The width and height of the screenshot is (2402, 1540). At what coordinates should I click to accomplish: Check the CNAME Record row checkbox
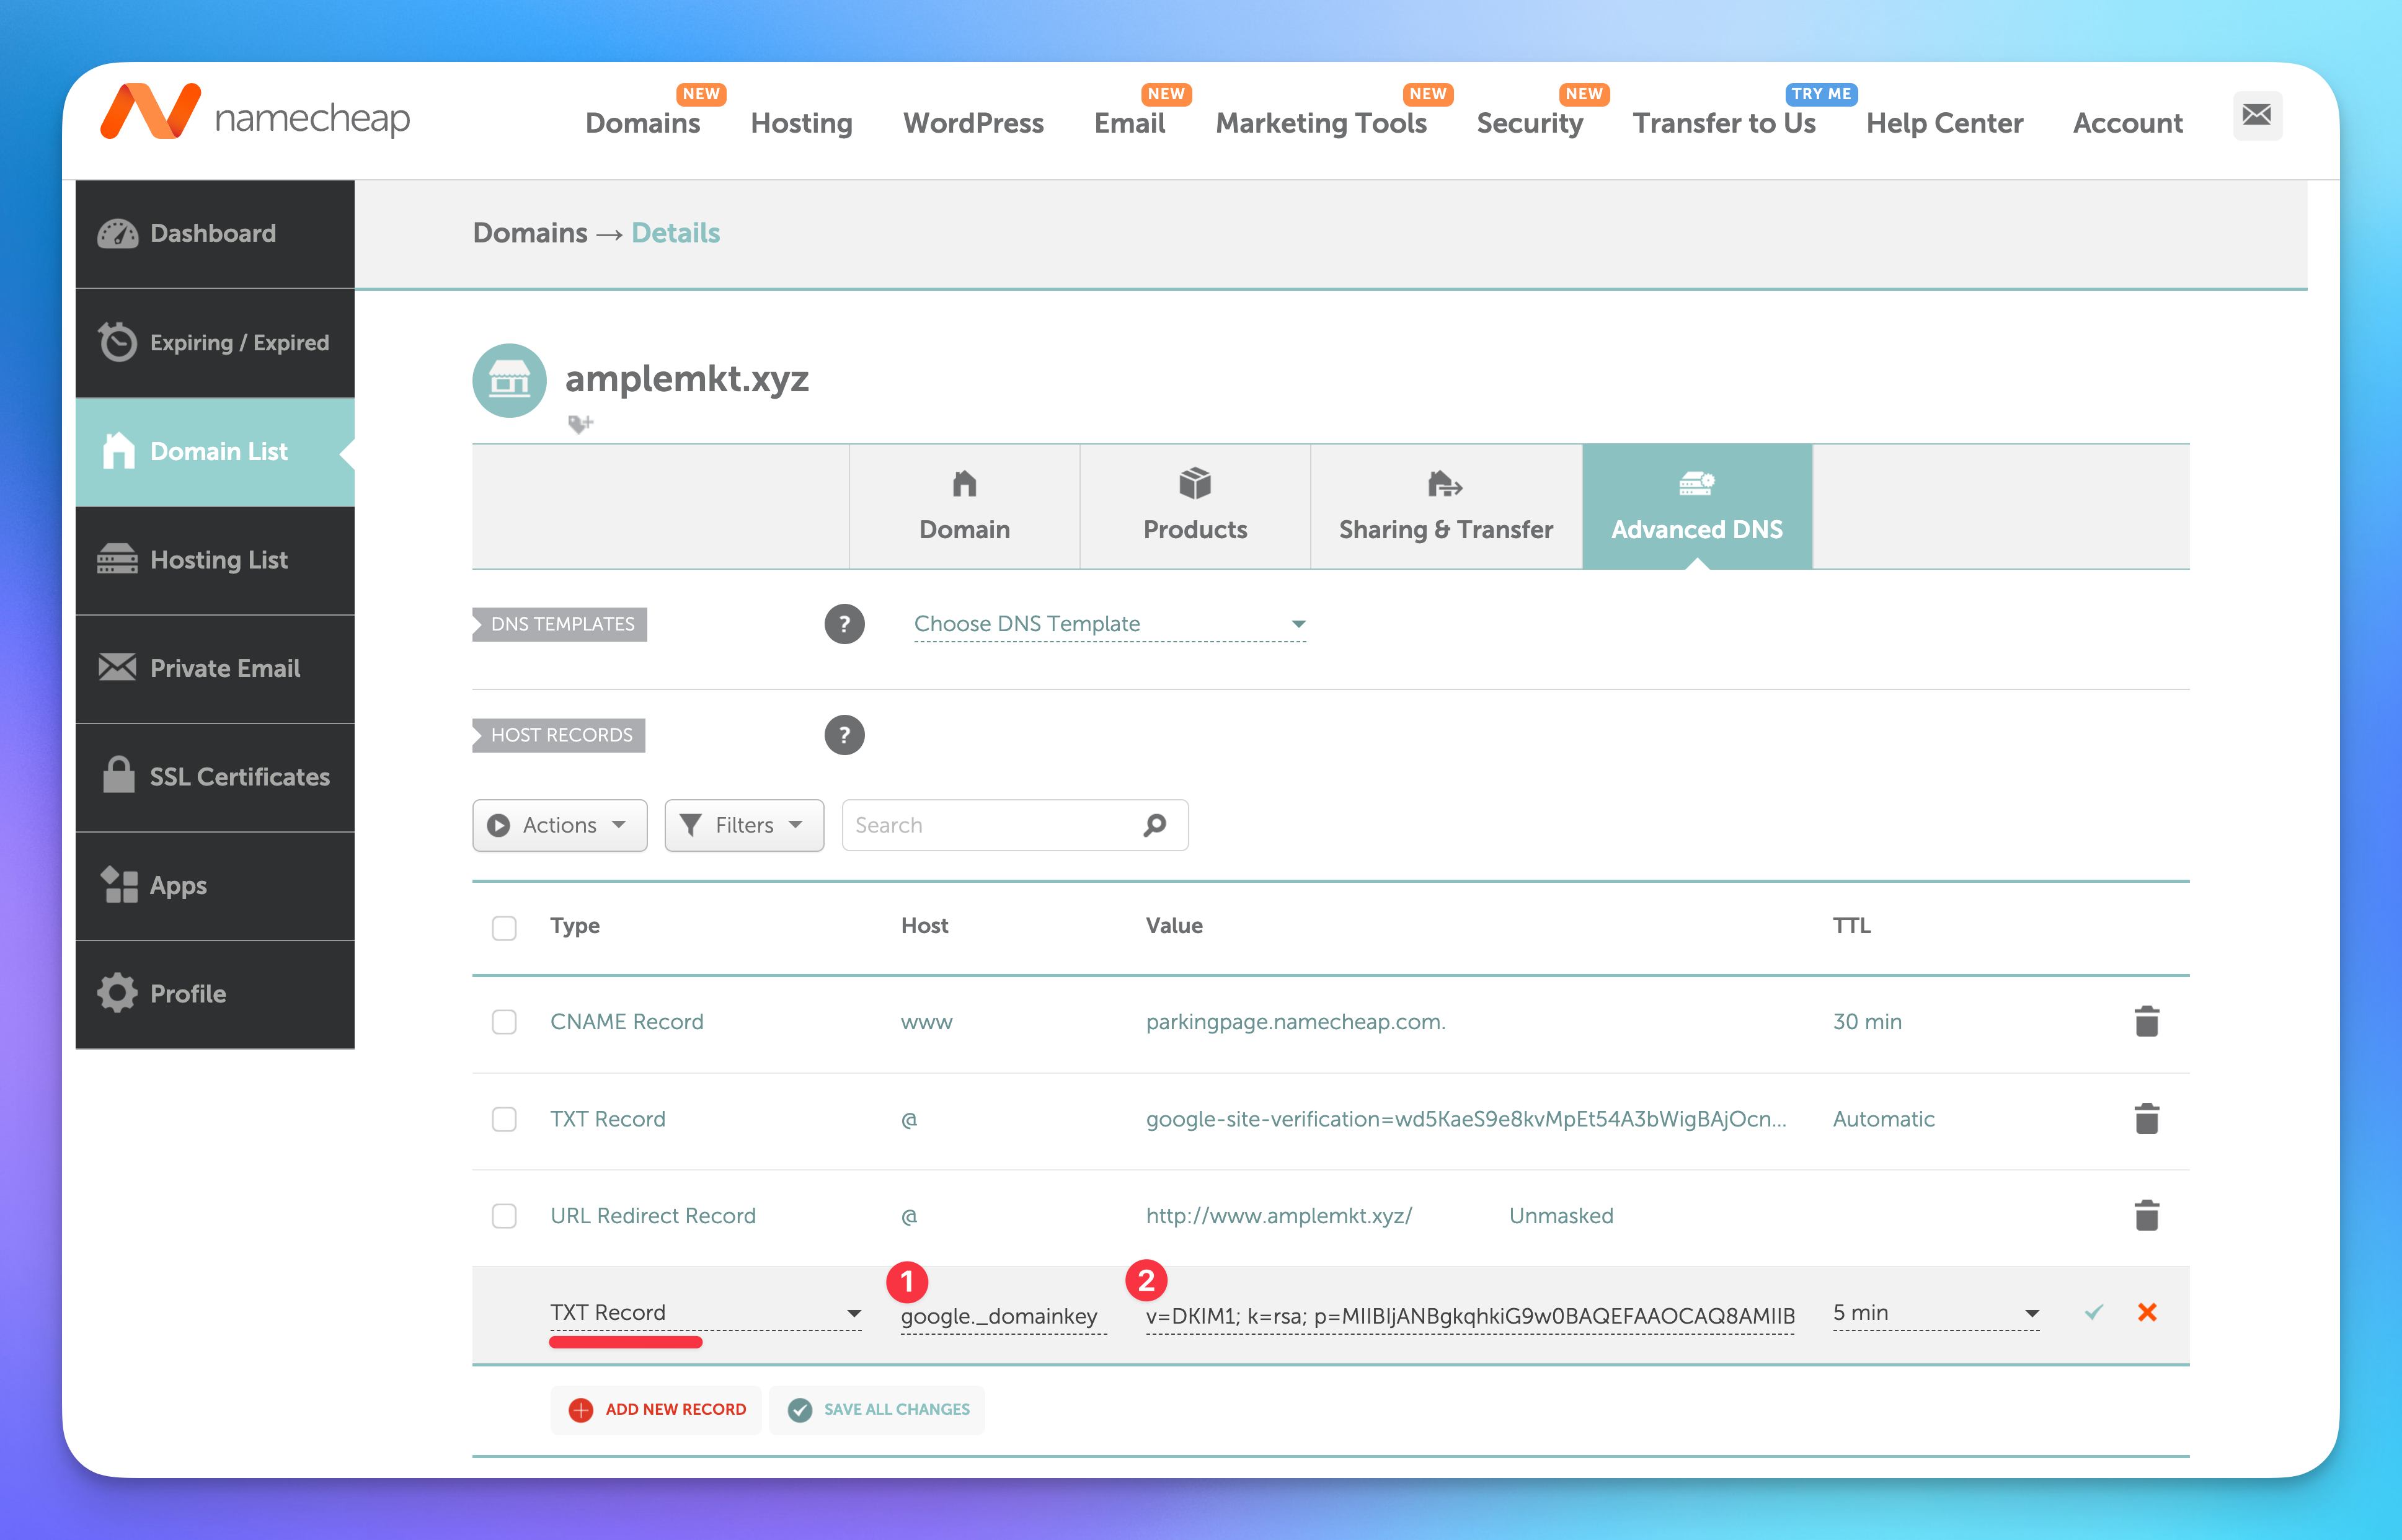pos(504,1021)
